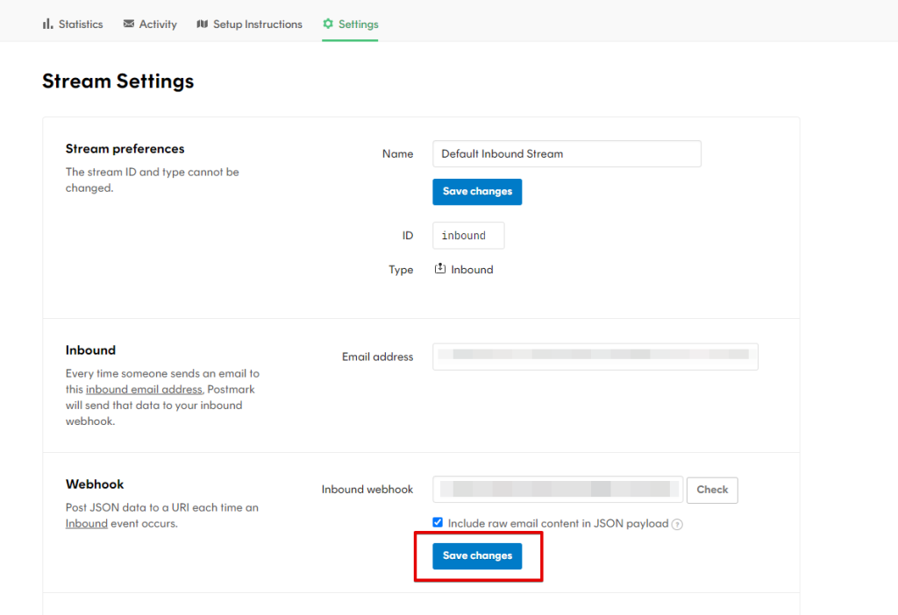Screen dimensions: 898x615
Task: Follow the 'inbound email address' link
Action: pyautogui.click(x=144, y=389)
